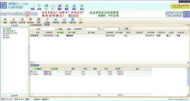Click the green download official version button
Screen dimensions: 190x101
point(180,6)
